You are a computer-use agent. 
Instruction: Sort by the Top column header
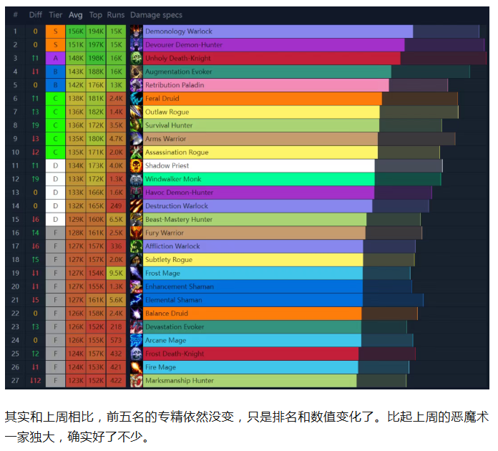click(x=95, y=15)
